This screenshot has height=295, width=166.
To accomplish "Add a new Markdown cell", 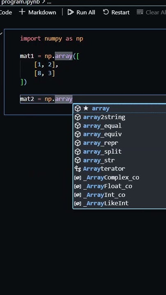I will coord(37,12).
